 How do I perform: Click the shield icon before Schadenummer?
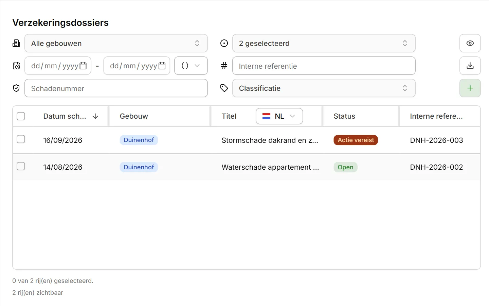pyautogui.click(x=16, y=88)
